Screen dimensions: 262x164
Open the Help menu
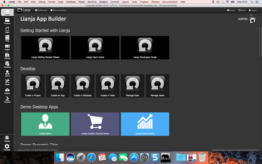(x=183, y=2)
